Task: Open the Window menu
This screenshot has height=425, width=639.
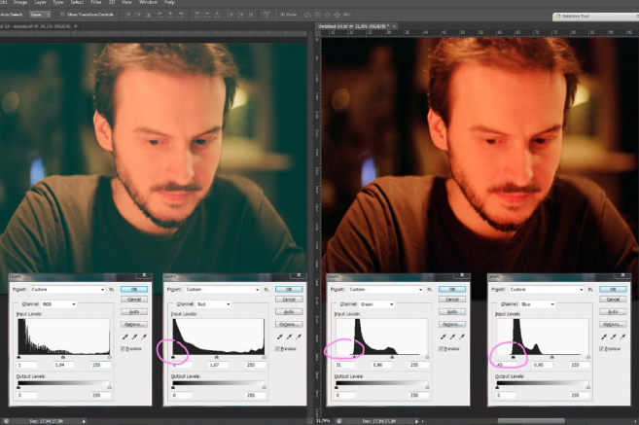Action: click(147, 3)
